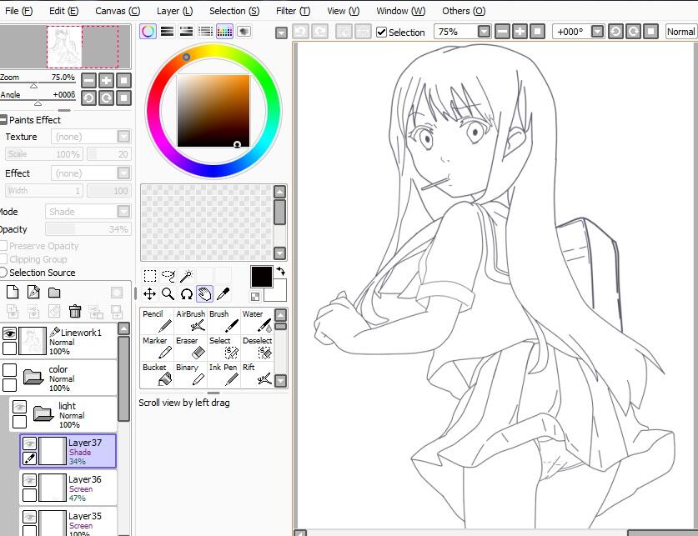This screenshot has width=698, height=536.
Task: Swap foreground and background colors
Action: click(280, 270)
